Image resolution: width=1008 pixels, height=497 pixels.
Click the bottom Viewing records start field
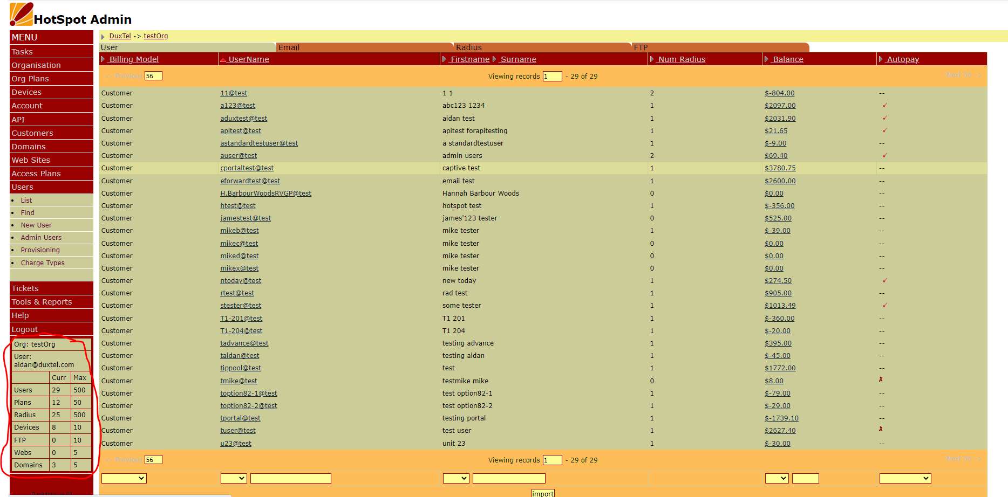[553, 460]
